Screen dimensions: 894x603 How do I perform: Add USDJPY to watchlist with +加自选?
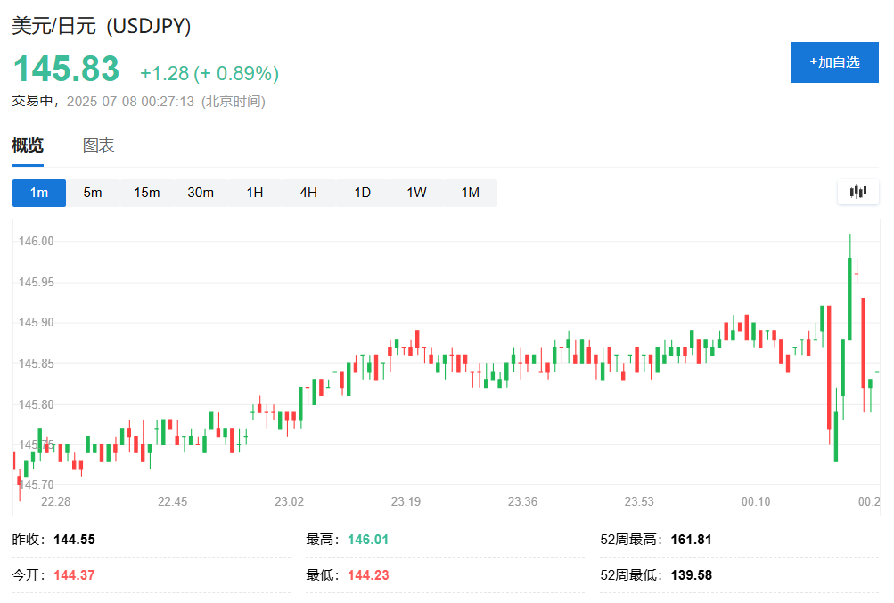(x=834, y=62)
